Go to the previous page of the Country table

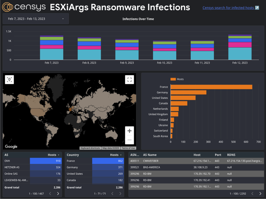pyautogui.click(x=112, y=193)
